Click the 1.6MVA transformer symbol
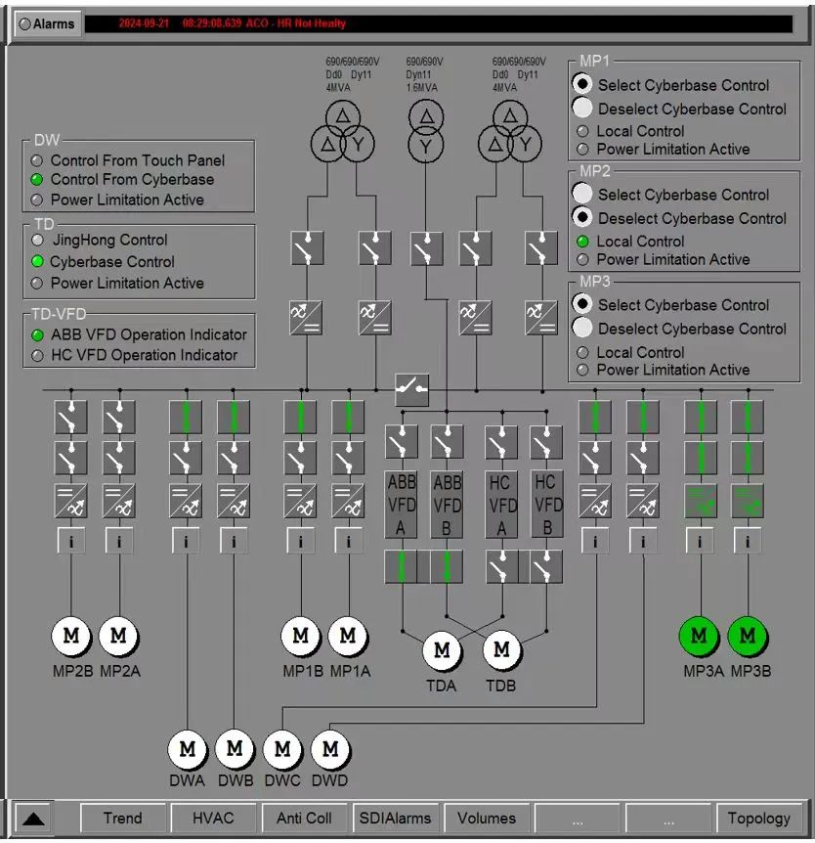Image resolution: width=815 pixels, height=843 pixels. point(425,132)
